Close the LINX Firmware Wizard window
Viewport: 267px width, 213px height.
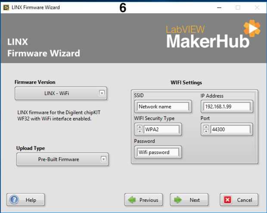point(257,7)
